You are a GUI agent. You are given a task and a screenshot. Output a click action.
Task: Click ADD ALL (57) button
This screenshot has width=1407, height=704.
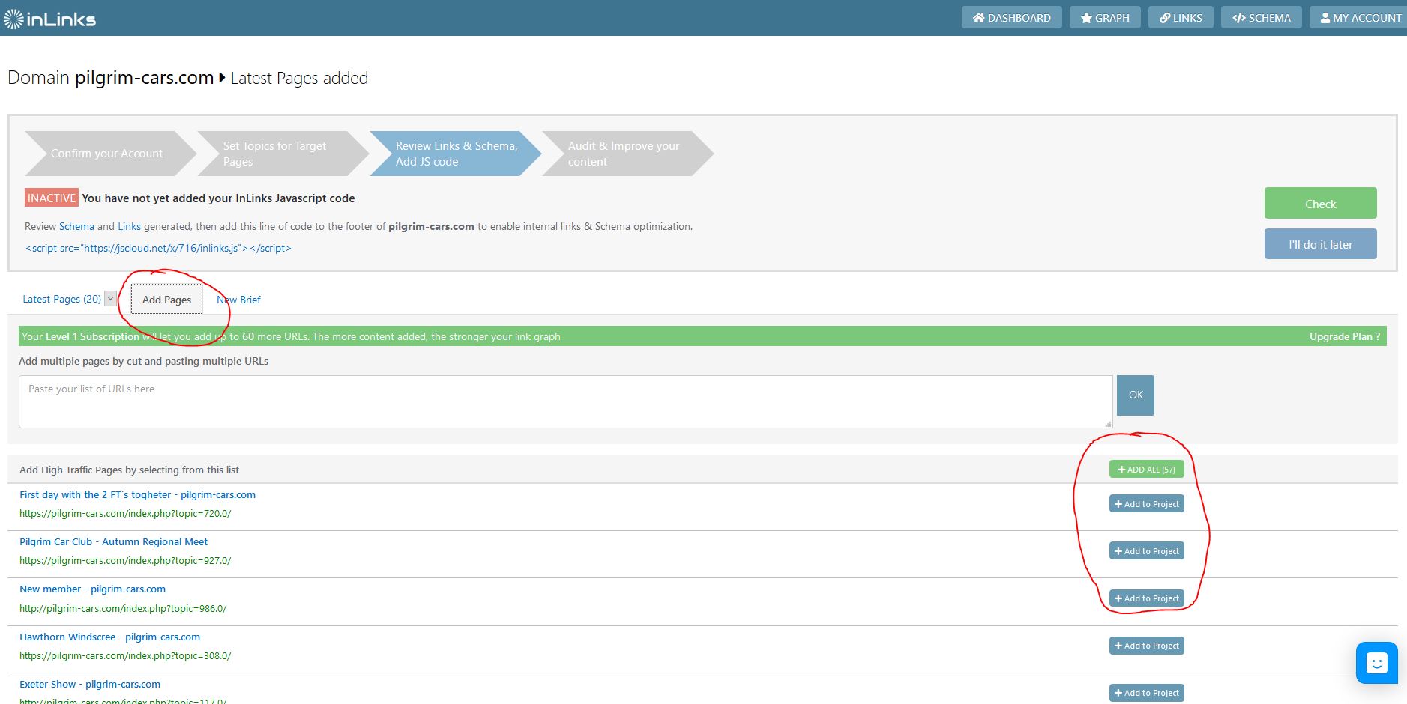(1147, 469)
